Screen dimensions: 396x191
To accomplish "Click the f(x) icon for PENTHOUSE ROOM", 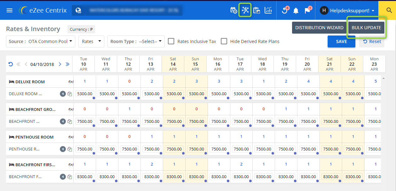I will tap(71, 137).
